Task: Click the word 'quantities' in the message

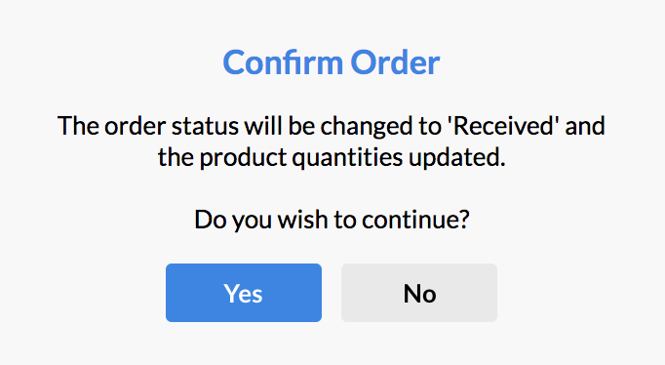Action: pos(347,158)
